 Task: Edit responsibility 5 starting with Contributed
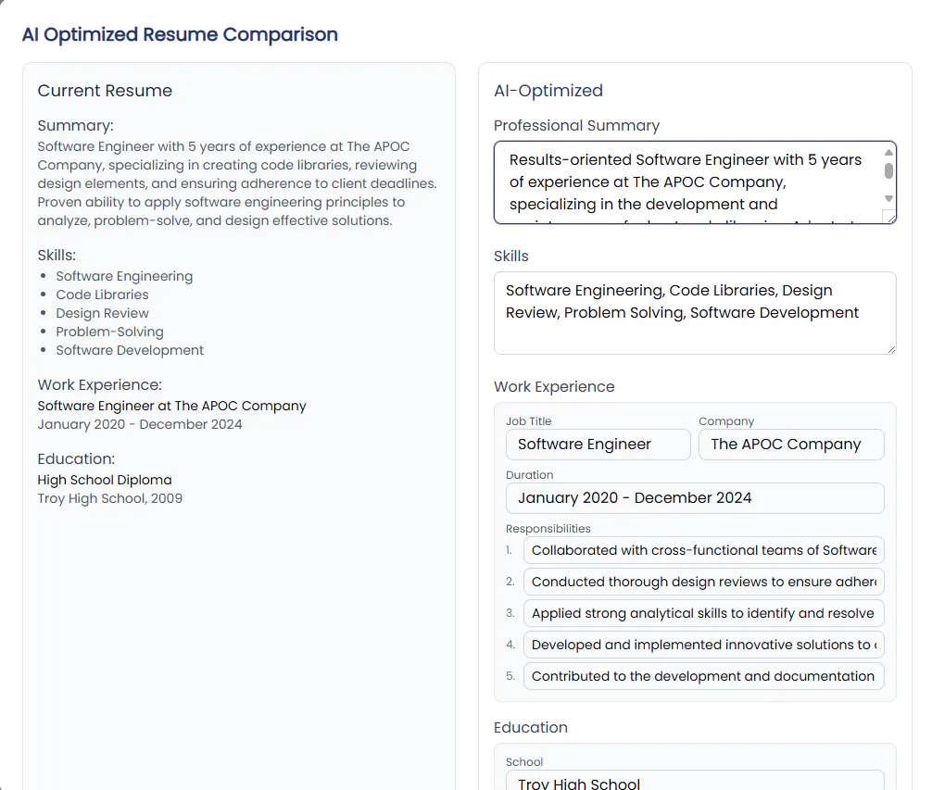(704, 676)
